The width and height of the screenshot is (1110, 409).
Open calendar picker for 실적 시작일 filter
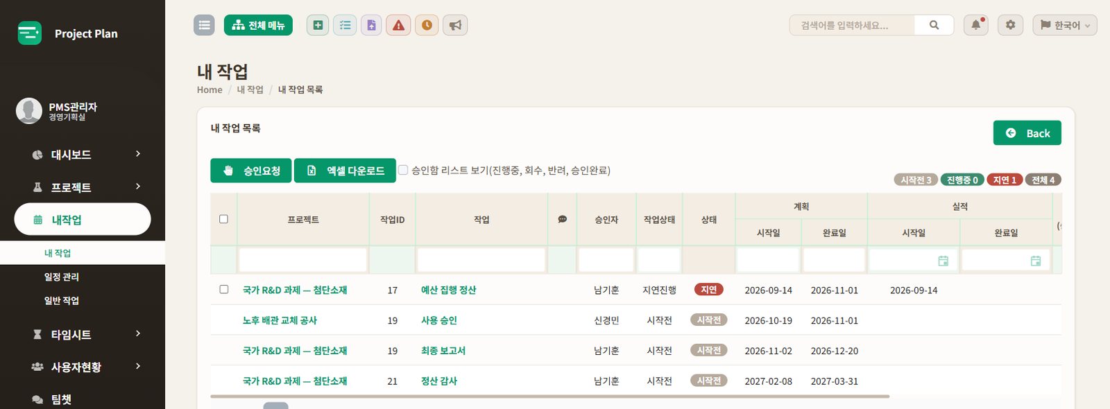click(943, 261)
